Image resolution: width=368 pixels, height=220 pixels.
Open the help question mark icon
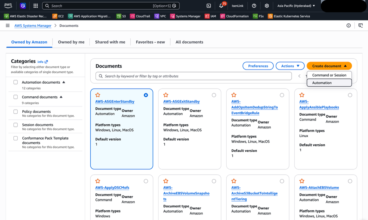[254, 6]
